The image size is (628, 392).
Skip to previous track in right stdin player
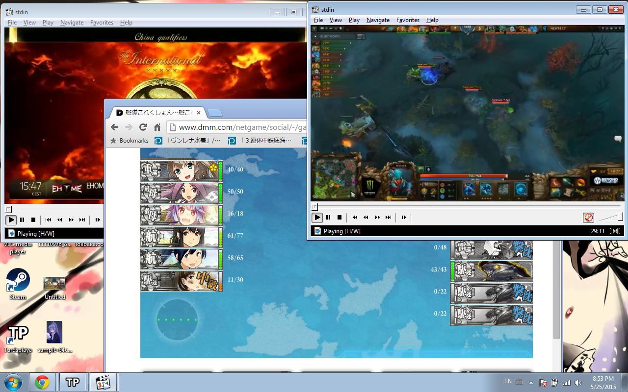[354, 217]
